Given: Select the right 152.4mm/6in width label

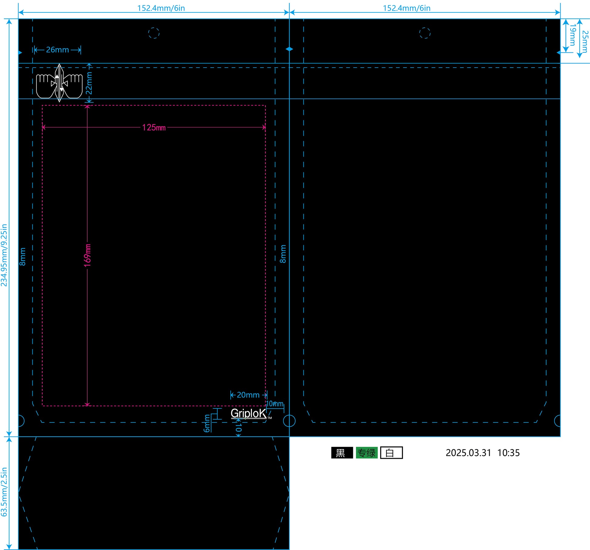Looking at the screenshot, I should point(407,8).
